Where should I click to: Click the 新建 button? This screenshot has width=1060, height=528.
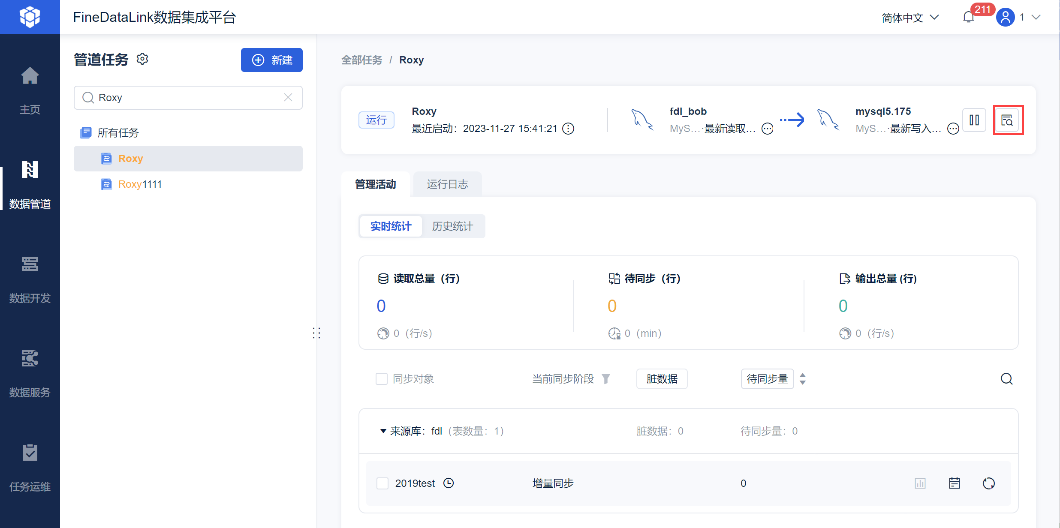[x=272, y=60]
